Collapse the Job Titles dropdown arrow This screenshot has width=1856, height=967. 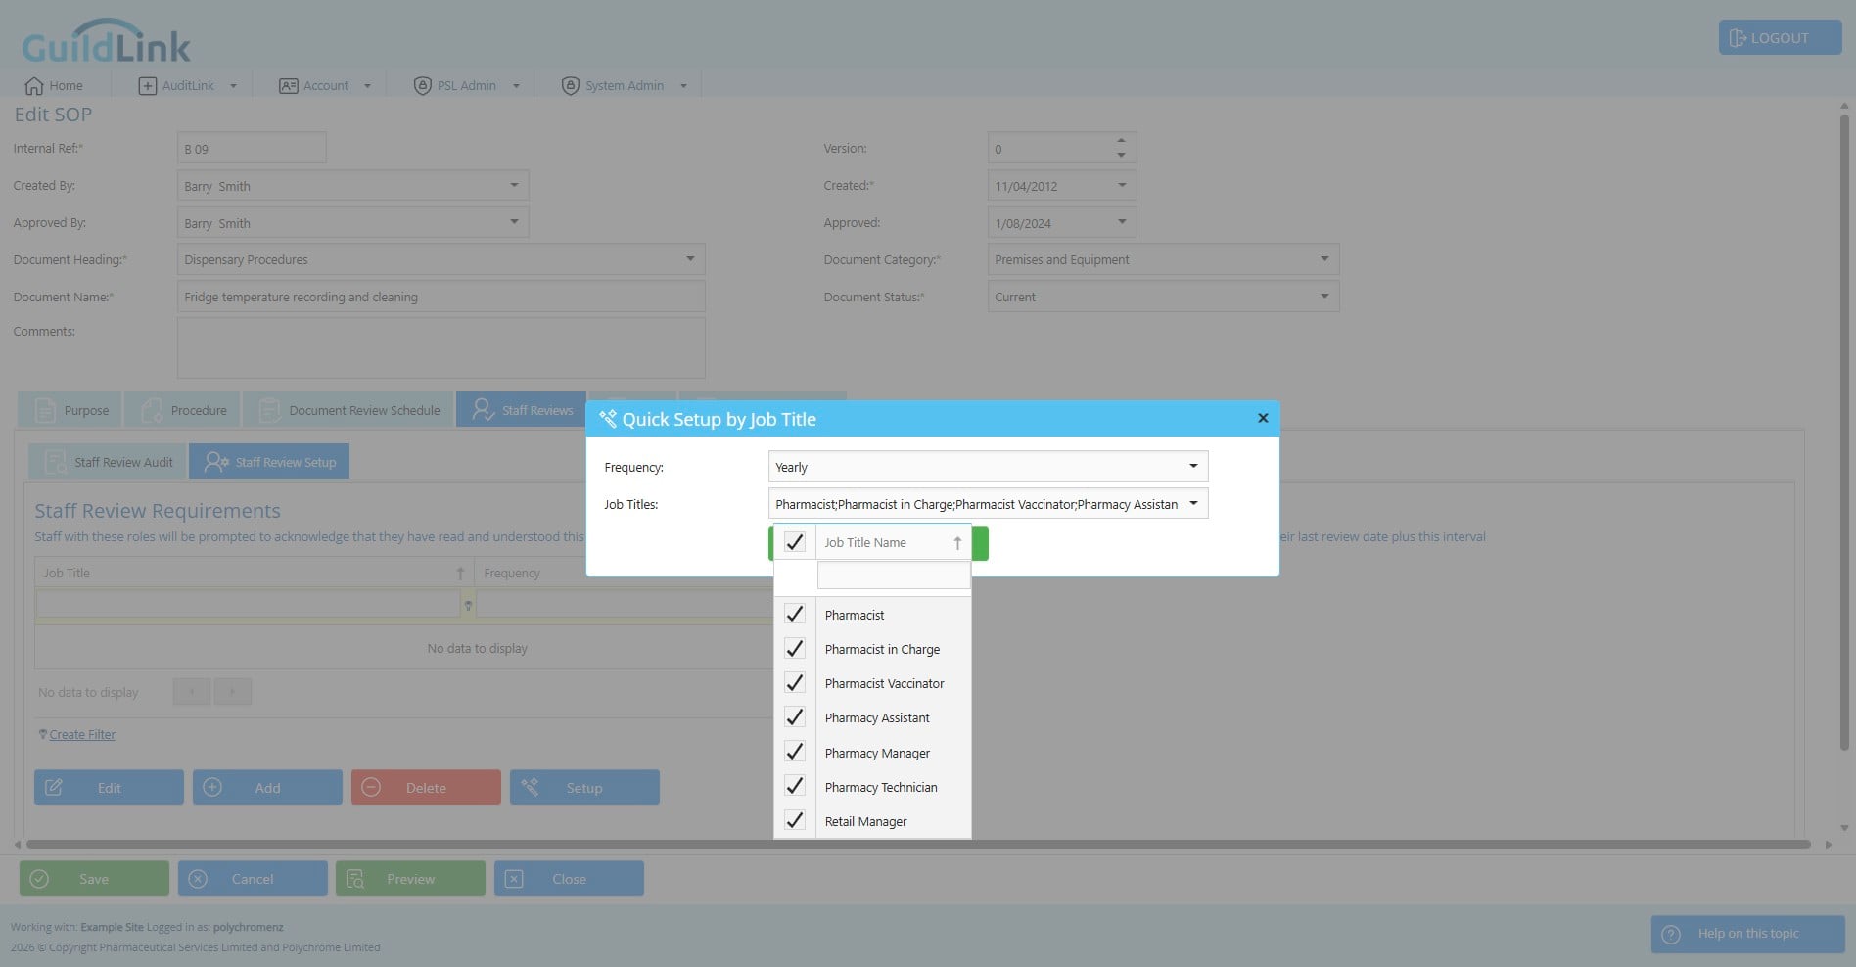(1193, 504)
